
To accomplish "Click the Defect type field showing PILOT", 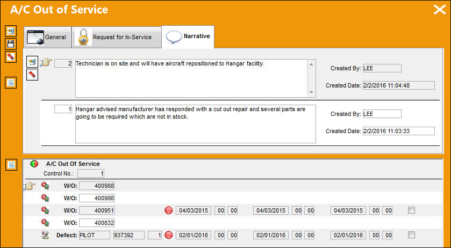I will [x=95, y=235].
